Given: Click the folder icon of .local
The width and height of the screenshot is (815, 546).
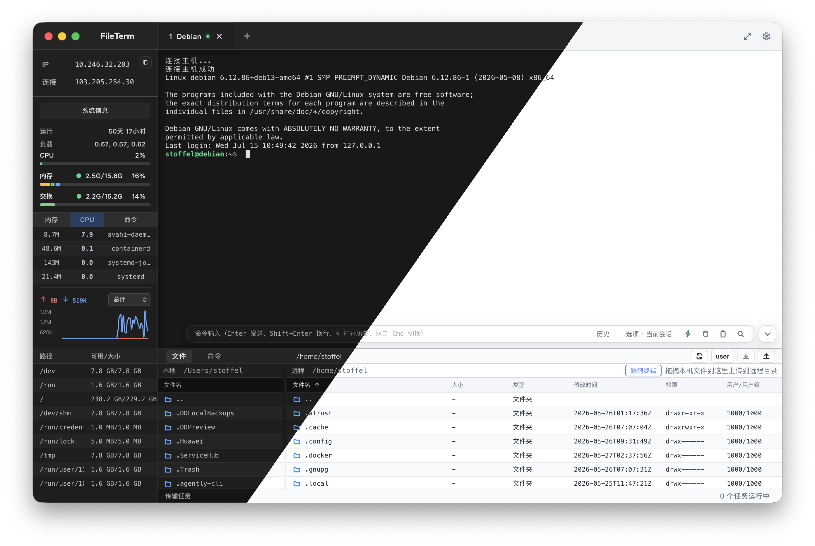Looking at the screenshot, I should click(297, 484).
